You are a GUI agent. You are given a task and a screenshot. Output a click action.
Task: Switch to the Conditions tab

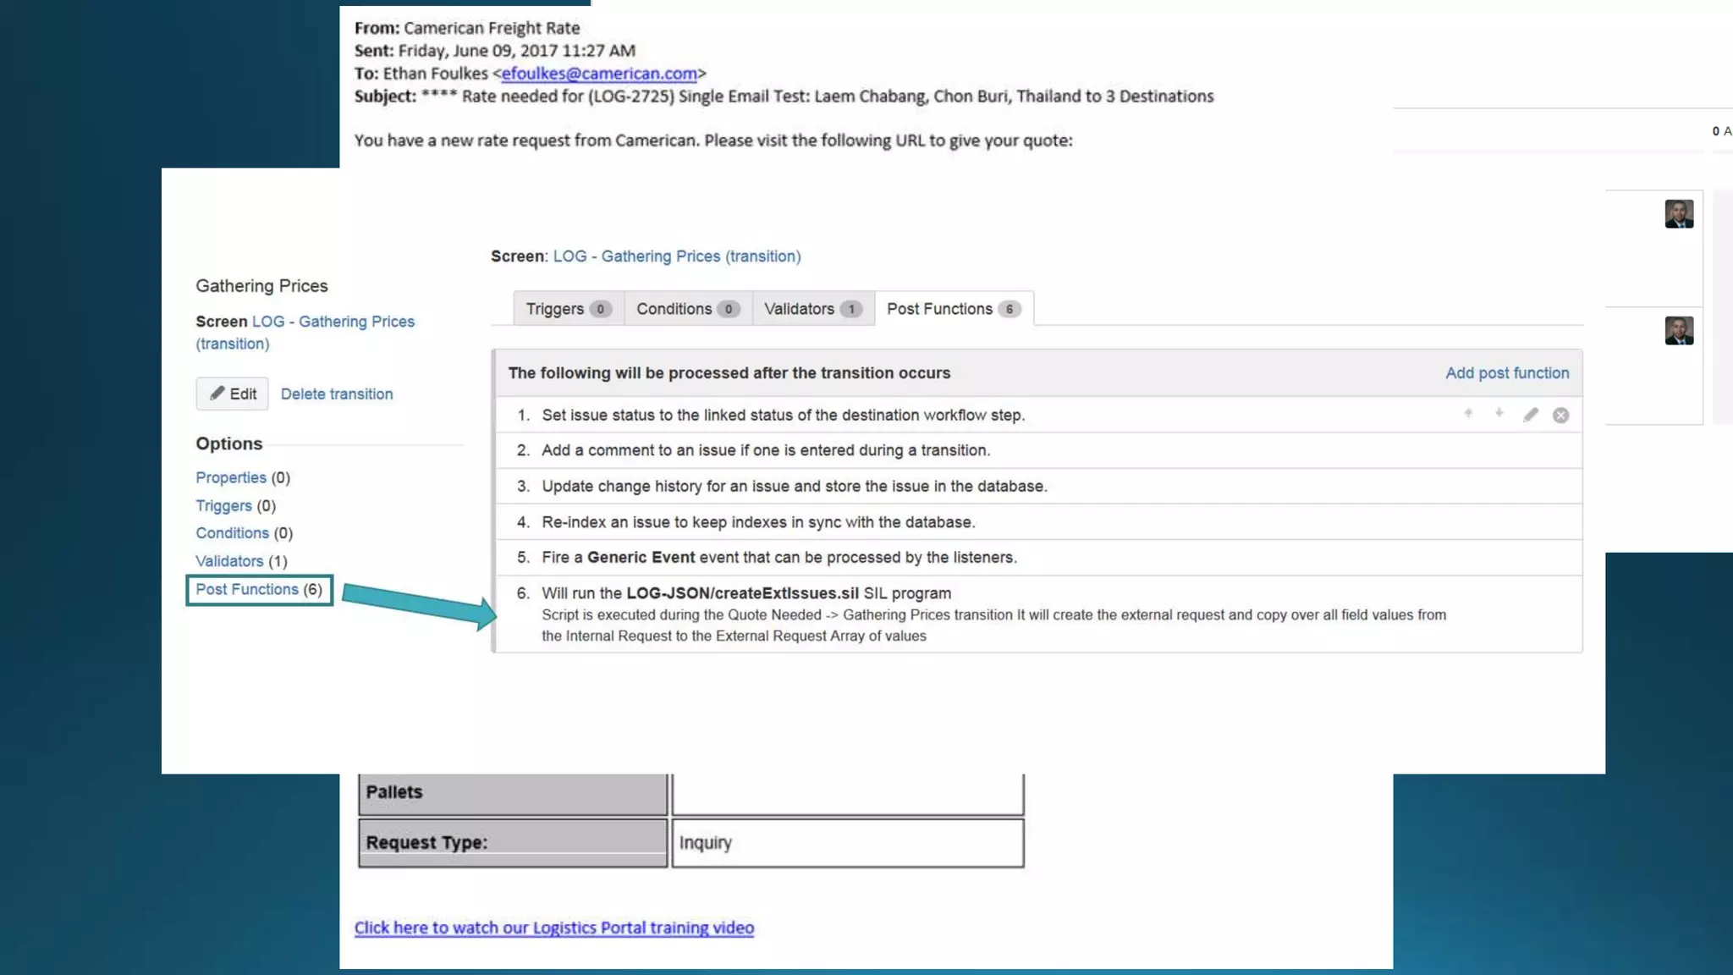[688, 309]
